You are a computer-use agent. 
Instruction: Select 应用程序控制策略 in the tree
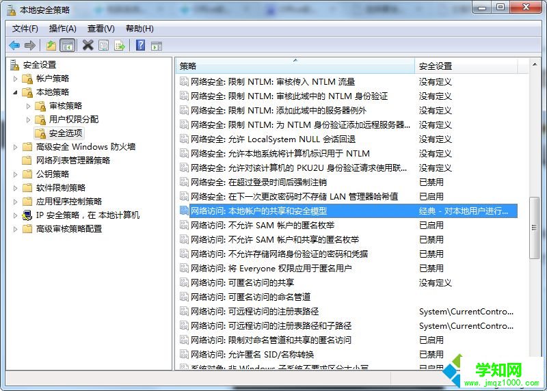click(x=69, y=201)
